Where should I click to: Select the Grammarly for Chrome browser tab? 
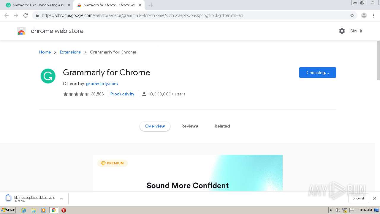pos(109,5)
